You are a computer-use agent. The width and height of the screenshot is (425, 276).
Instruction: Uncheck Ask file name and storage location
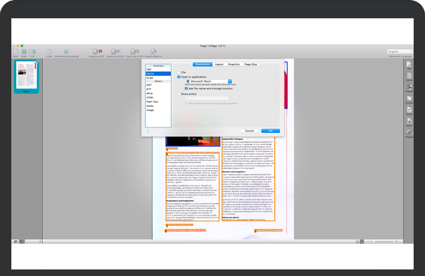(x=187, y=88)
